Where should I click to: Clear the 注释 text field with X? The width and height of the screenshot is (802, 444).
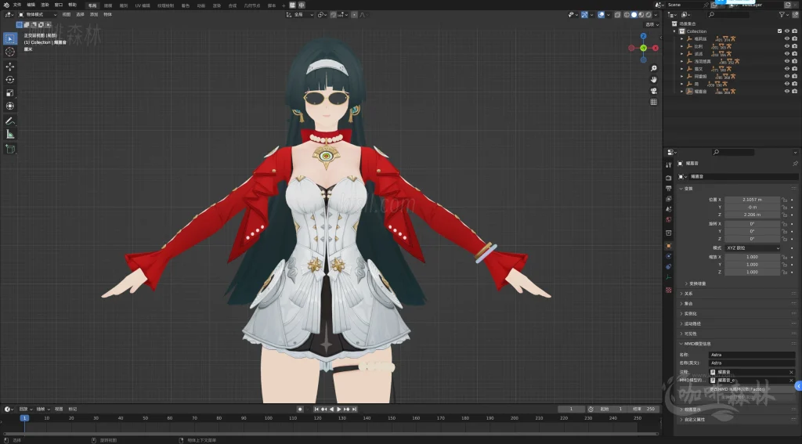[791, 373]
